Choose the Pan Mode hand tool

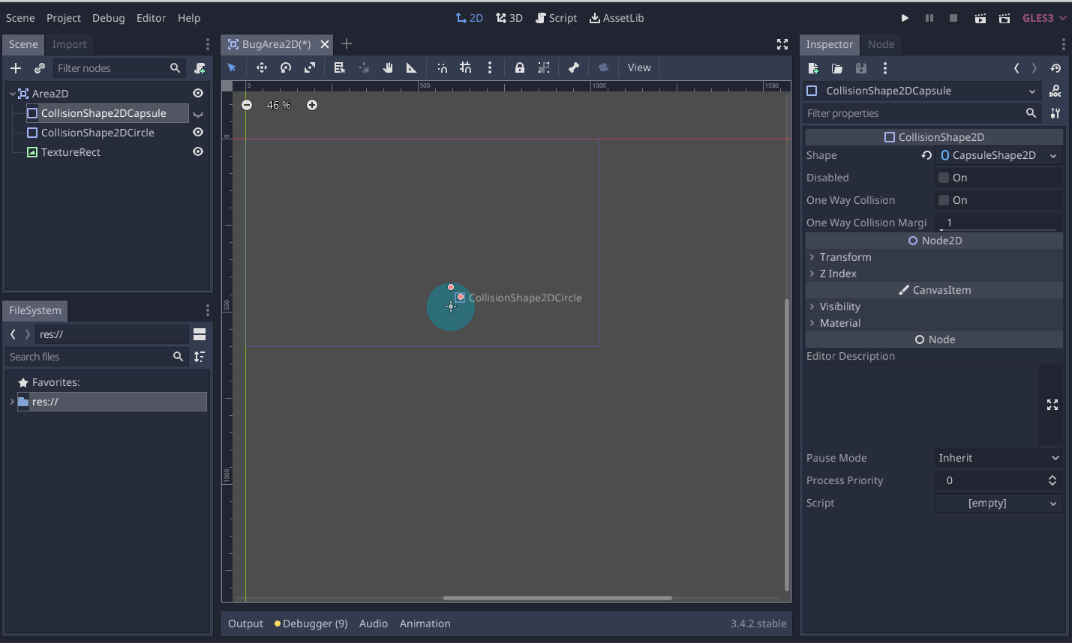[x=388, y=67]
